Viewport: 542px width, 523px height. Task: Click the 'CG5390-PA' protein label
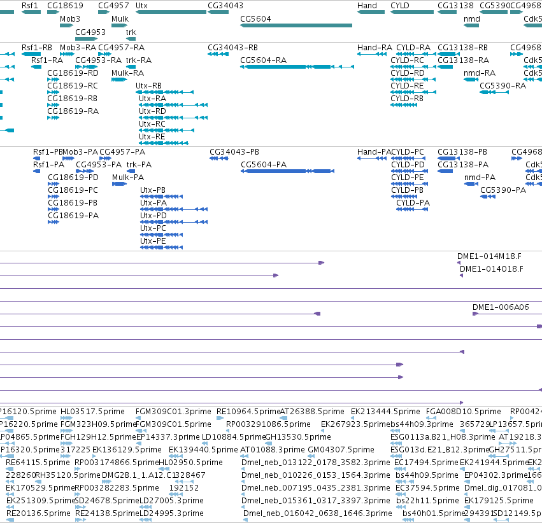pyautogui.click(x=503, y=191)
